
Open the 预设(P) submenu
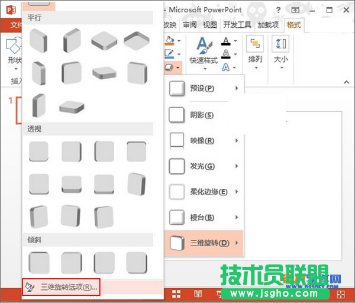pos(204,88)
